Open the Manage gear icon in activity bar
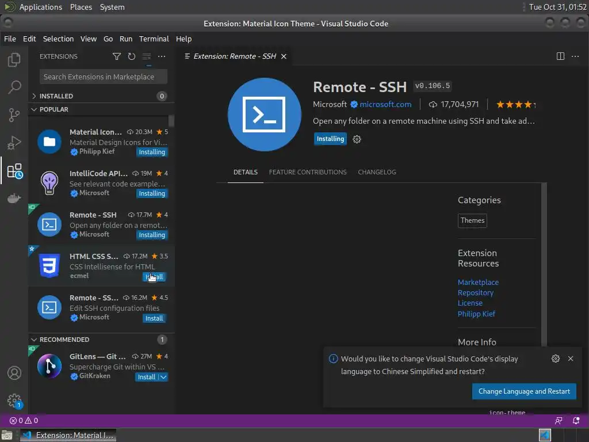This screenshot has width=589, height=442. pyautogui.click(x=14, y=401)
